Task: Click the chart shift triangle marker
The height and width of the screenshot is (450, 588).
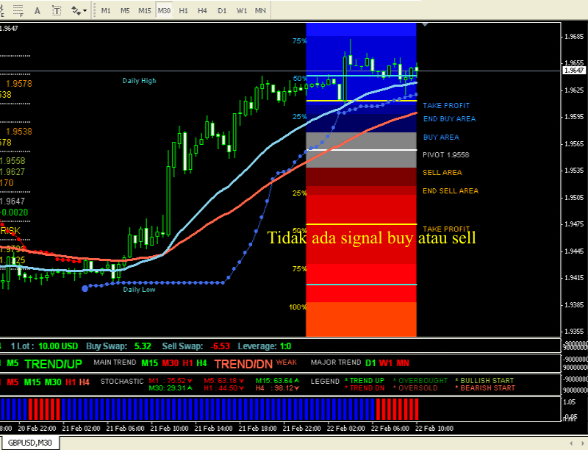Action: pyautogui.click(x=424, y=26)
